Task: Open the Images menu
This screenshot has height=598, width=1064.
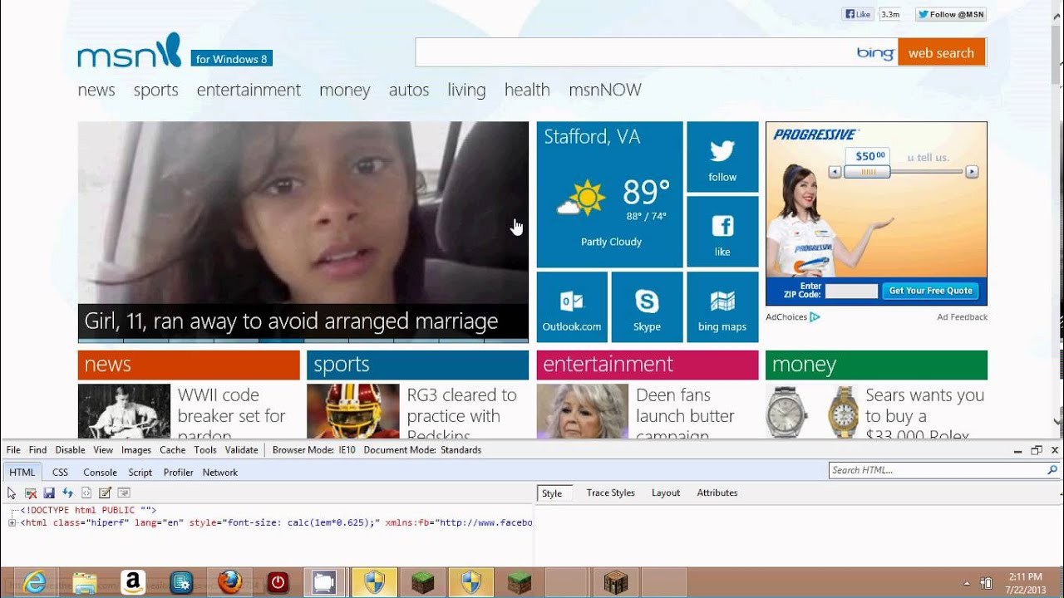Action: 136,449
